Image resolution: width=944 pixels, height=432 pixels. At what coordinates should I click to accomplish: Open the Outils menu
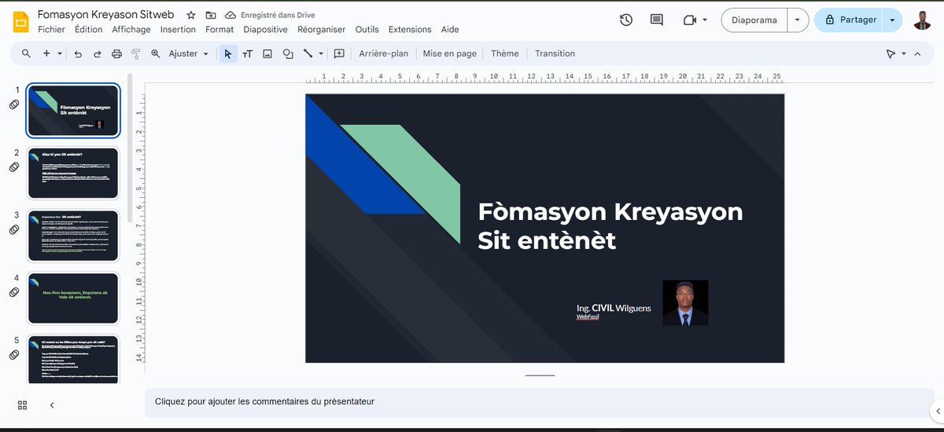pos(367,29)
